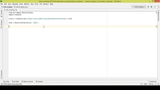Open the Help menu
Viewport: 160px width, 90px height.
tap(51, 4)
